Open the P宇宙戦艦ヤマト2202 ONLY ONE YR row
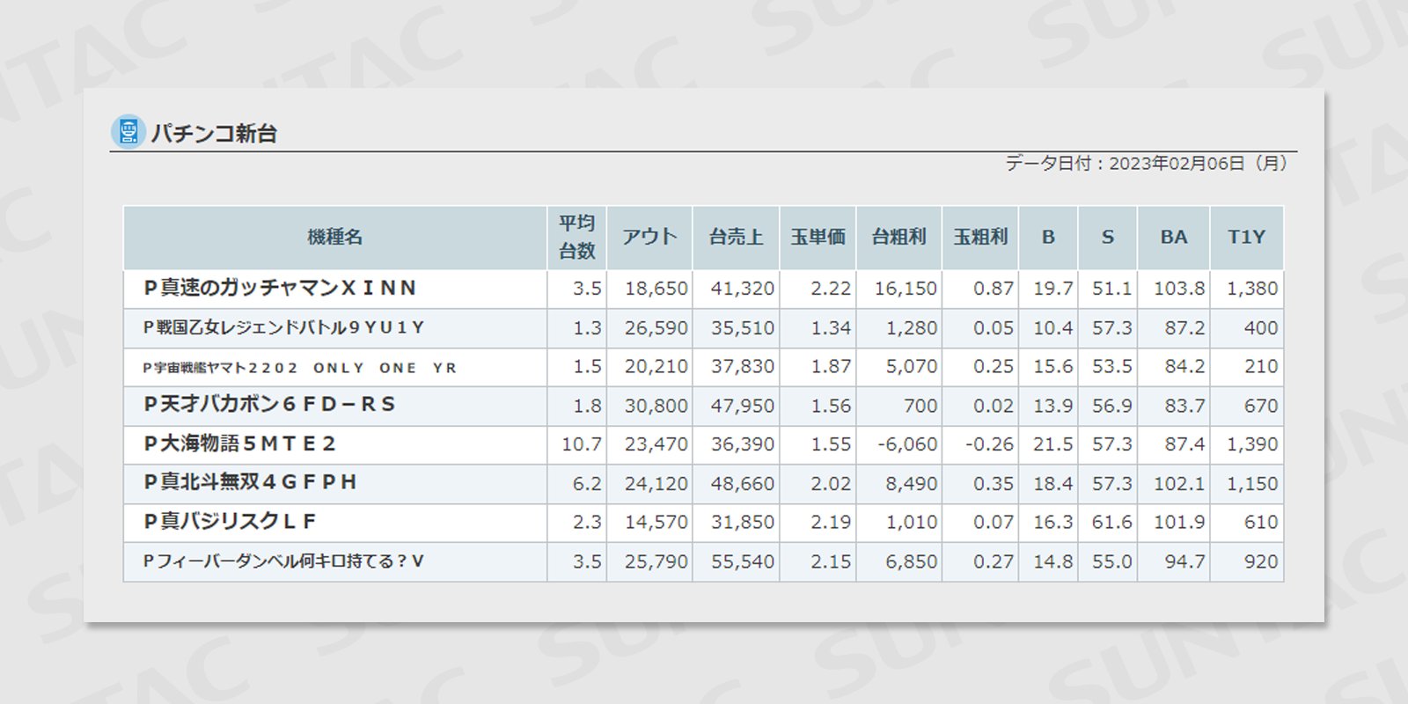This screenshot has height=704, width=1408. coord(703,367)
